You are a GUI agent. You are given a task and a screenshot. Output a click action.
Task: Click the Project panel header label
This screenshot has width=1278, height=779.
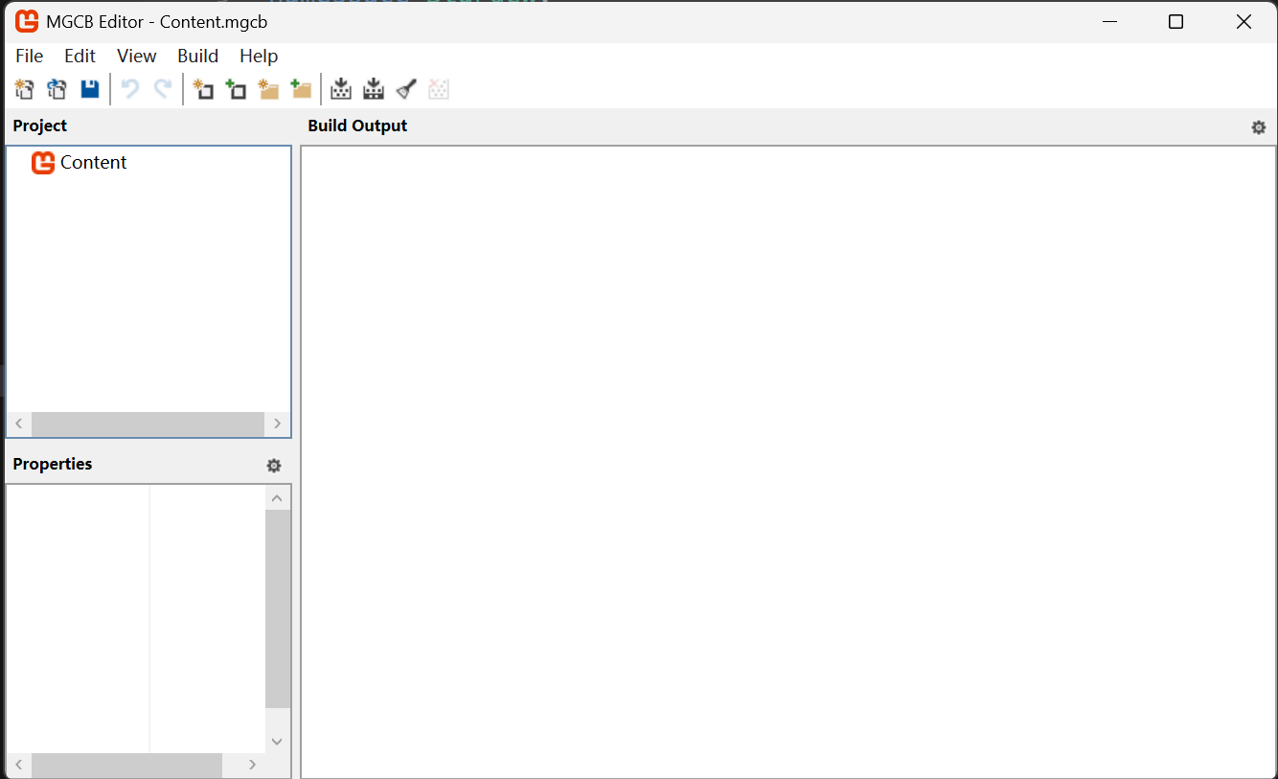click(x=40, y=126)
